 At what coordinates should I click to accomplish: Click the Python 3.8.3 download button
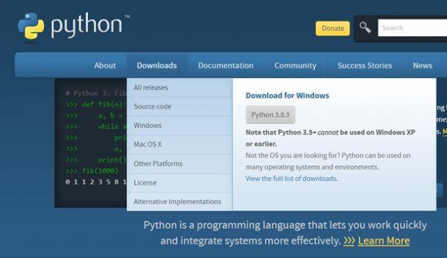pos(270,115)
